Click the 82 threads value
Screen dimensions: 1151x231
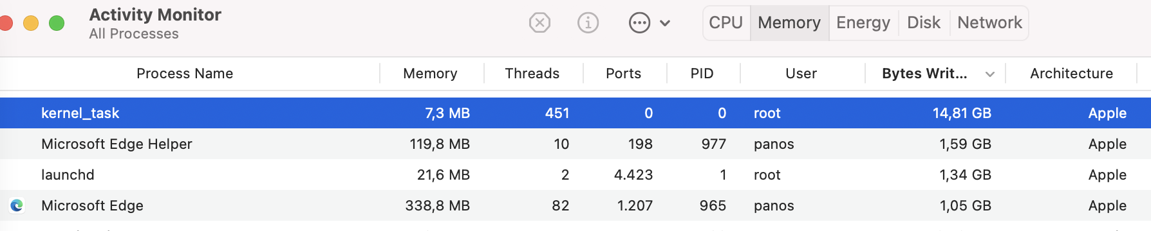(561, 205)
